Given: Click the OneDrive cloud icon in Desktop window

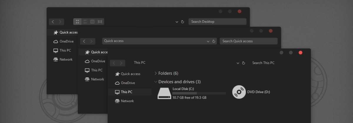Looking at the screenshot, I should (x=56, y=42).
